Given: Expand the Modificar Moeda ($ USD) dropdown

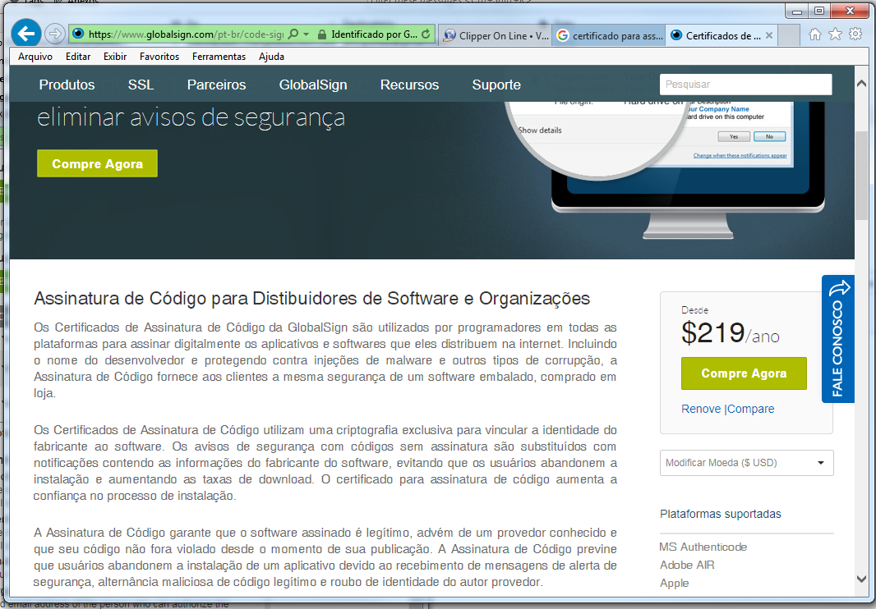Looking at the screenshot, I should point(746,463).
